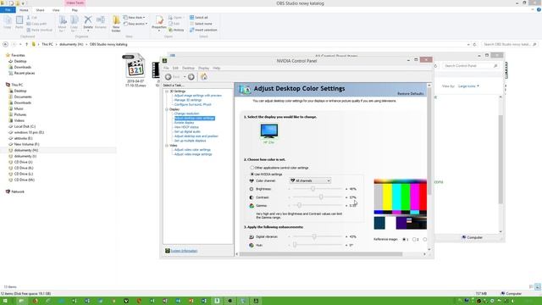
Task: Collapse the Video tree node
Action: pos(167,146)
